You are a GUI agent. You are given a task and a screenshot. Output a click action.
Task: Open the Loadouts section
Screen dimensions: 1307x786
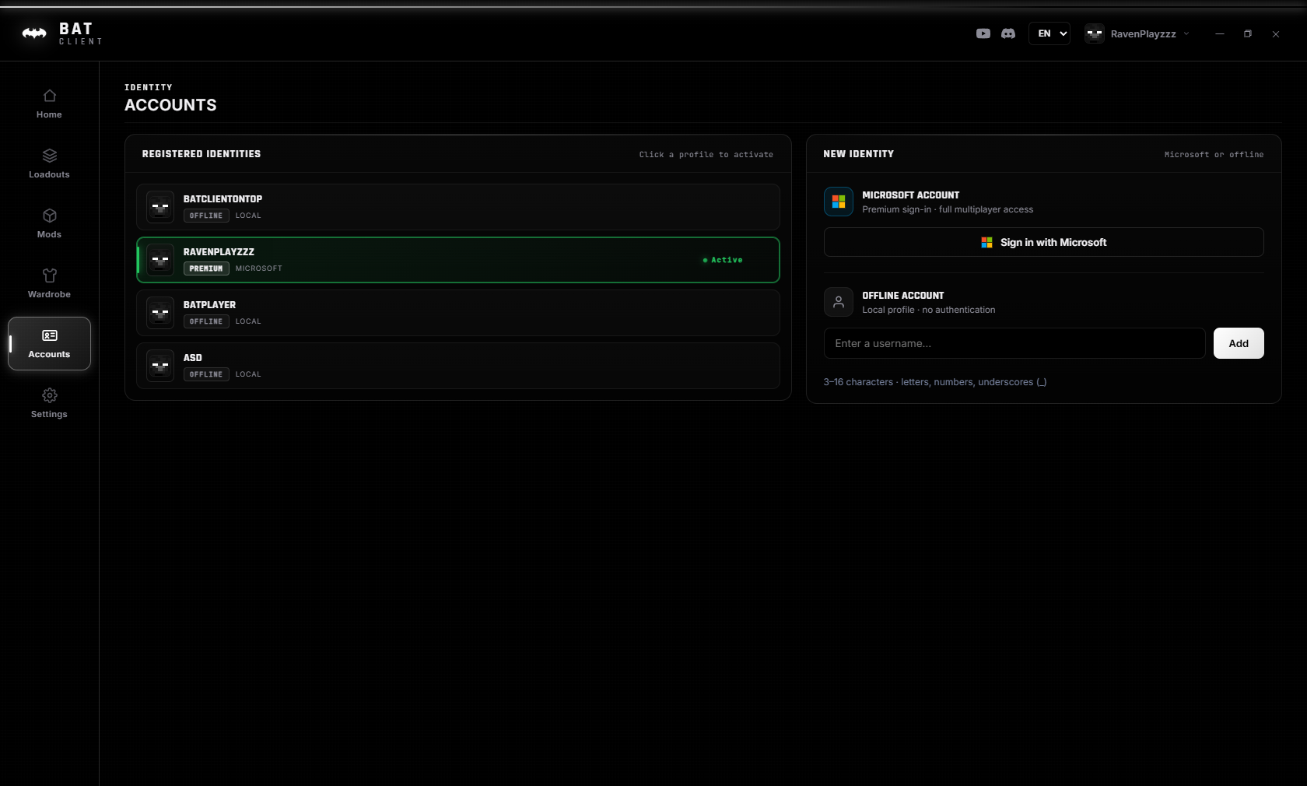49,163
